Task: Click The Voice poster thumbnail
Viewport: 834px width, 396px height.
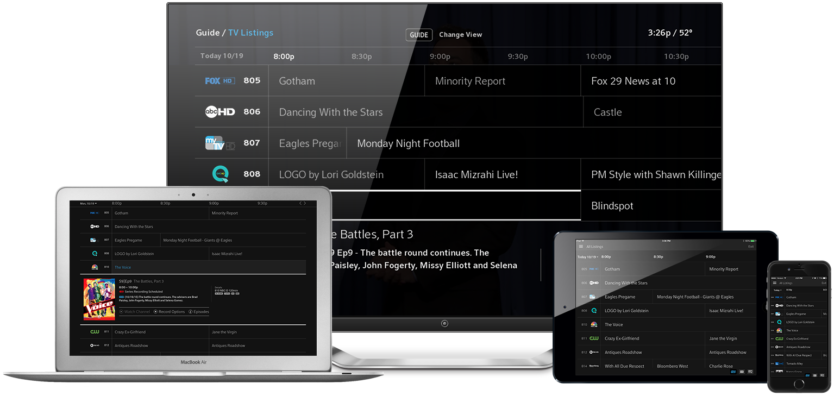Action: tap(99, 298)
